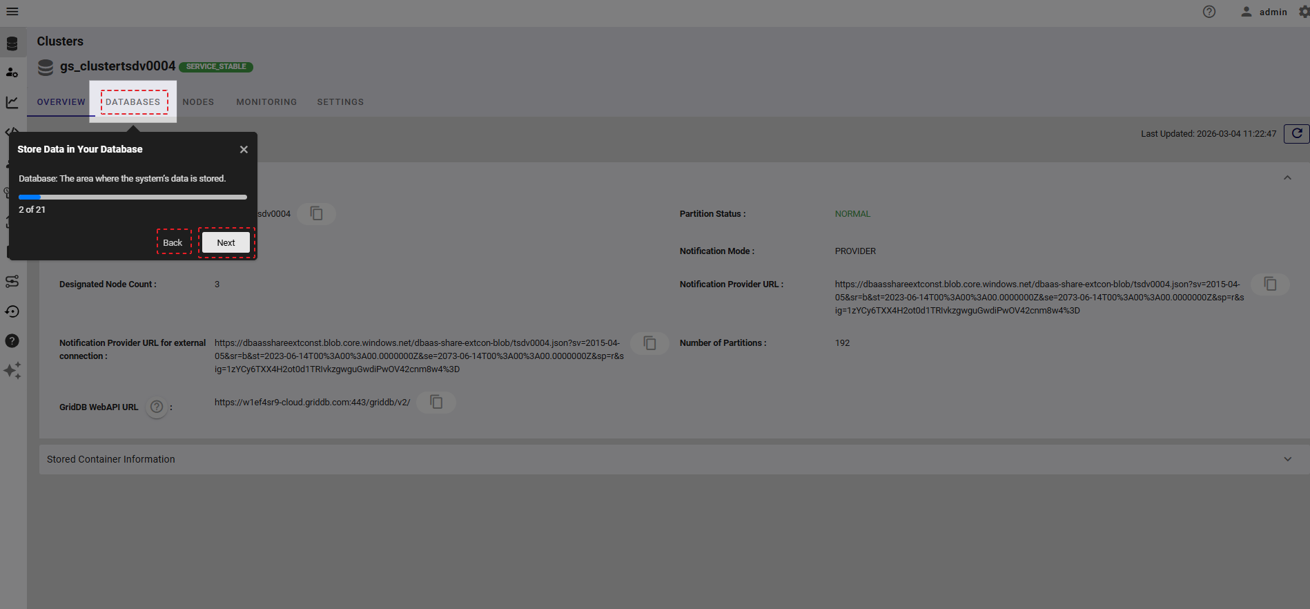Copy the GridDB WebAPI URL

click(436, 402)
